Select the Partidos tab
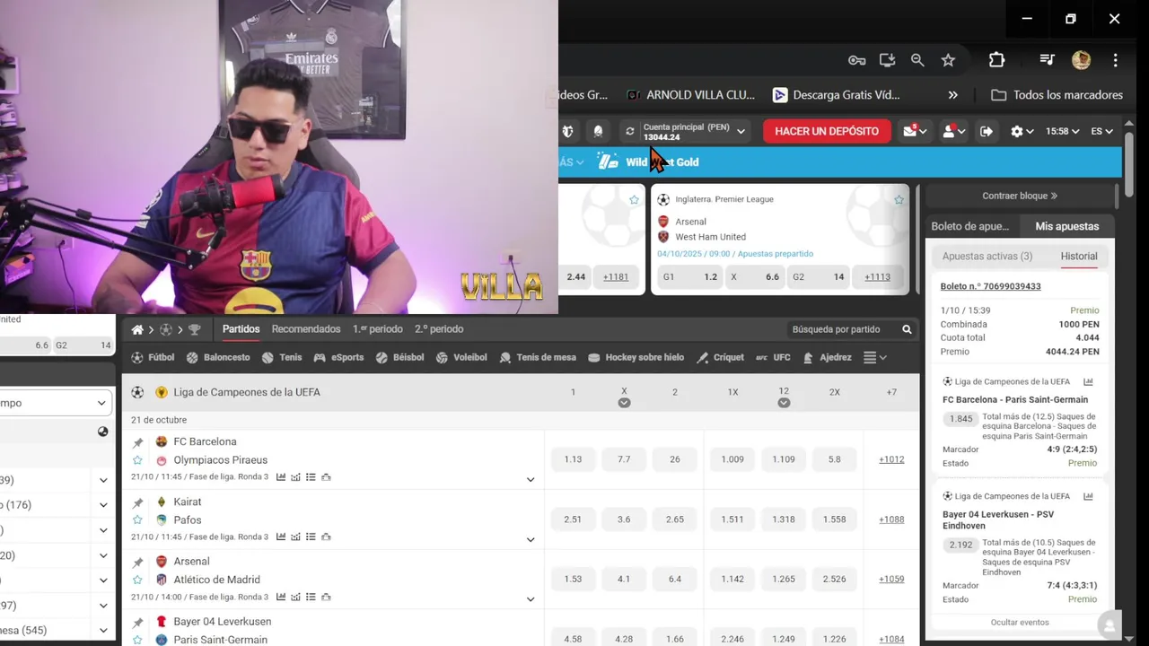 tap(241, 329)
